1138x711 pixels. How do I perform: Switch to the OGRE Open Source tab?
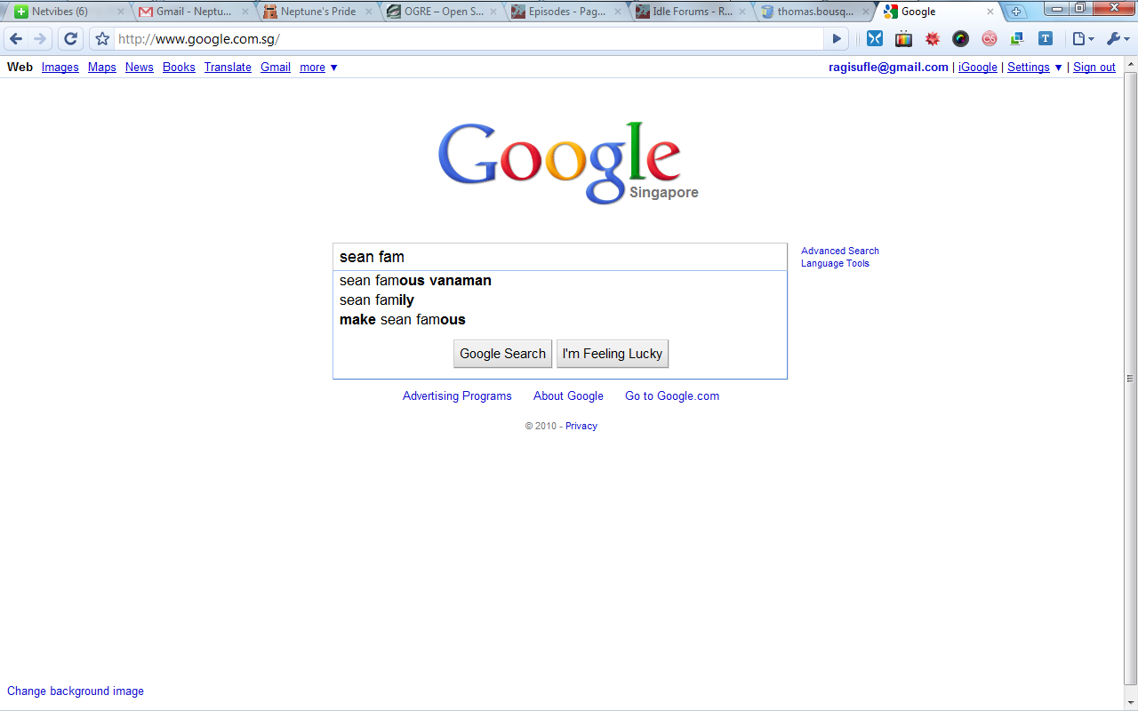tap(442, 12)
